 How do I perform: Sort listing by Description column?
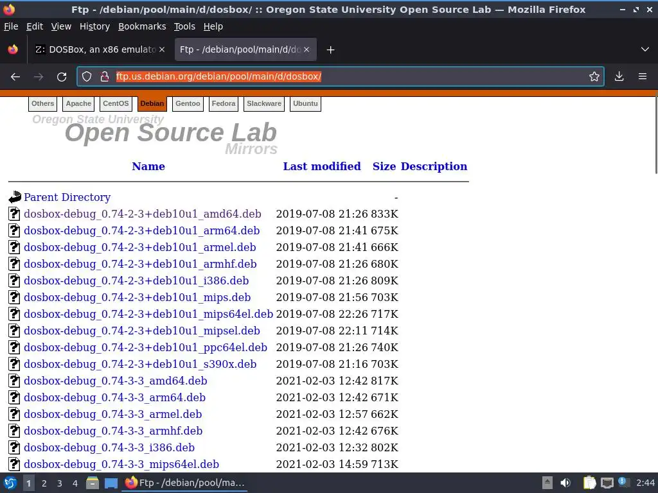coord(434,166)
